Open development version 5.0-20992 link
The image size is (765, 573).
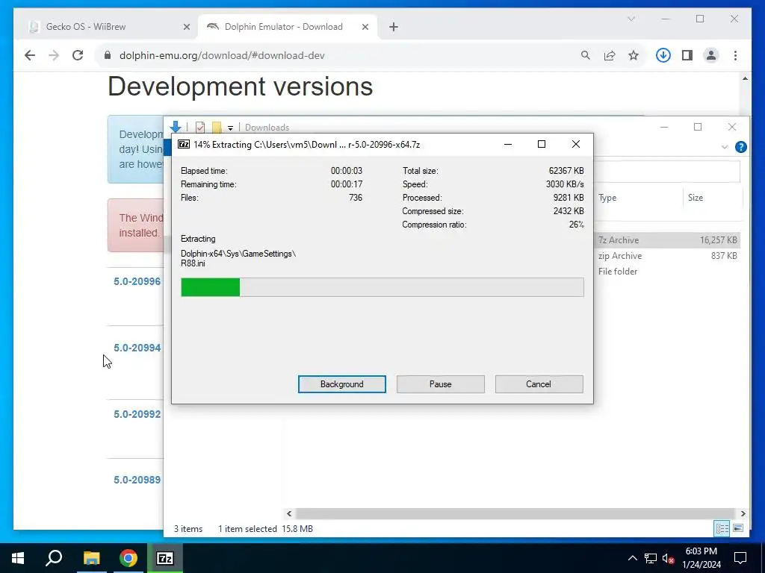(x=137, y=414)
